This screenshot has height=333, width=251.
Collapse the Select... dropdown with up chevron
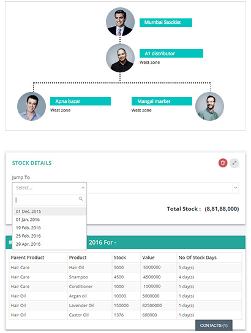83,188
